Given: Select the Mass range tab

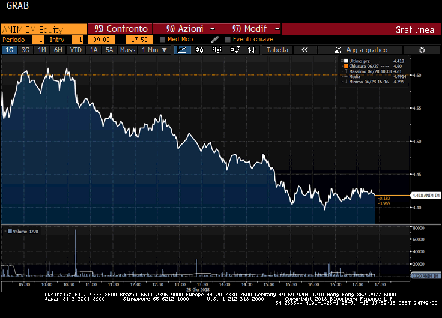Looking at the screenshot, I should coord(128,50).
